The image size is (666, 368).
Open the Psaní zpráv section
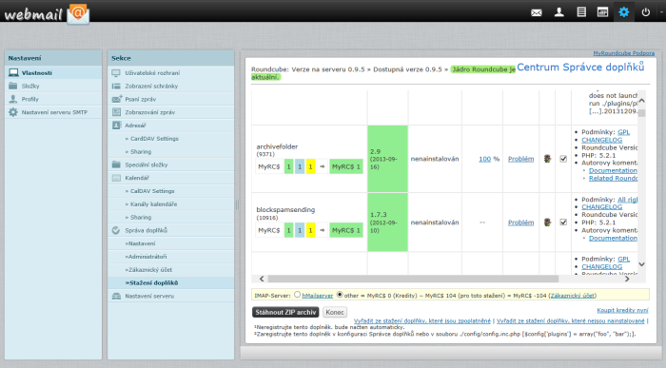[x=170, y=99]
